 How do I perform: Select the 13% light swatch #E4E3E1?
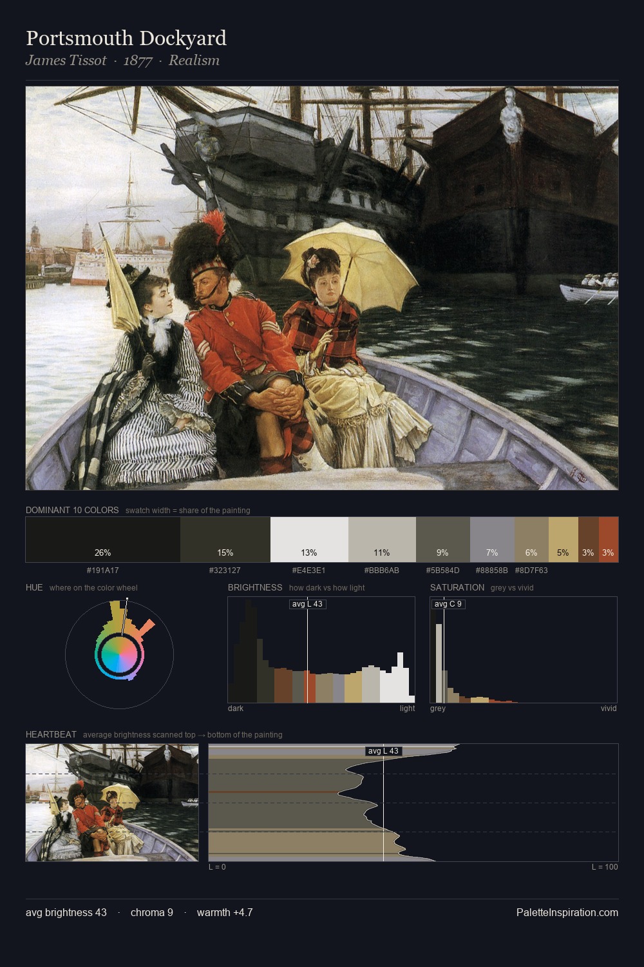[x=309, y=540]
